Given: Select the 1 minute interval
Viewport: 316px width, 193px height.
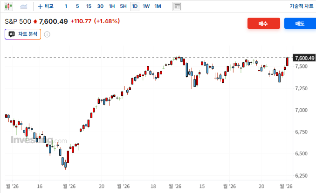Looking at the screenshot, I should coord(66,7).
